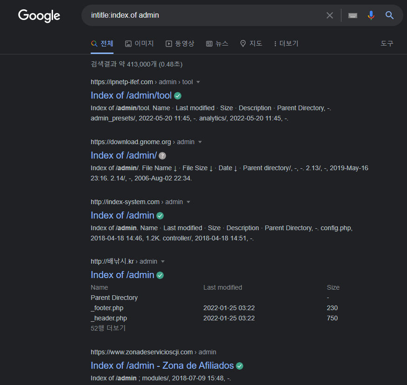Click the https://www.zonadeservicioscji.com URL text
This screenshot has height=385, width=407.
[142, 352]
